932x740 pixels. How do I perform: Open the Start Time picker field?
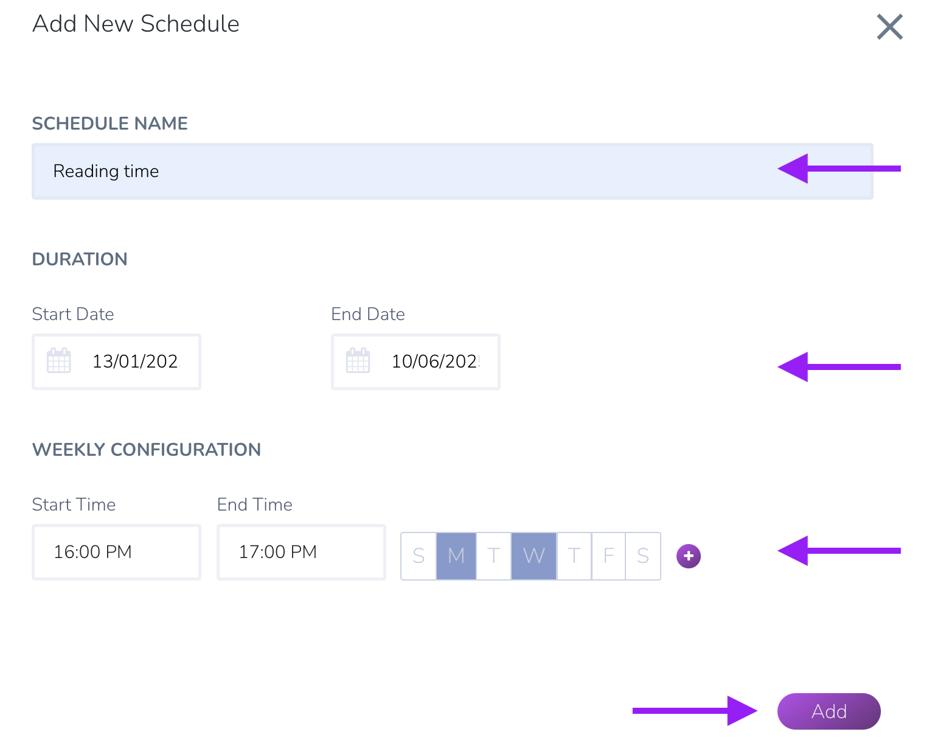116,552
